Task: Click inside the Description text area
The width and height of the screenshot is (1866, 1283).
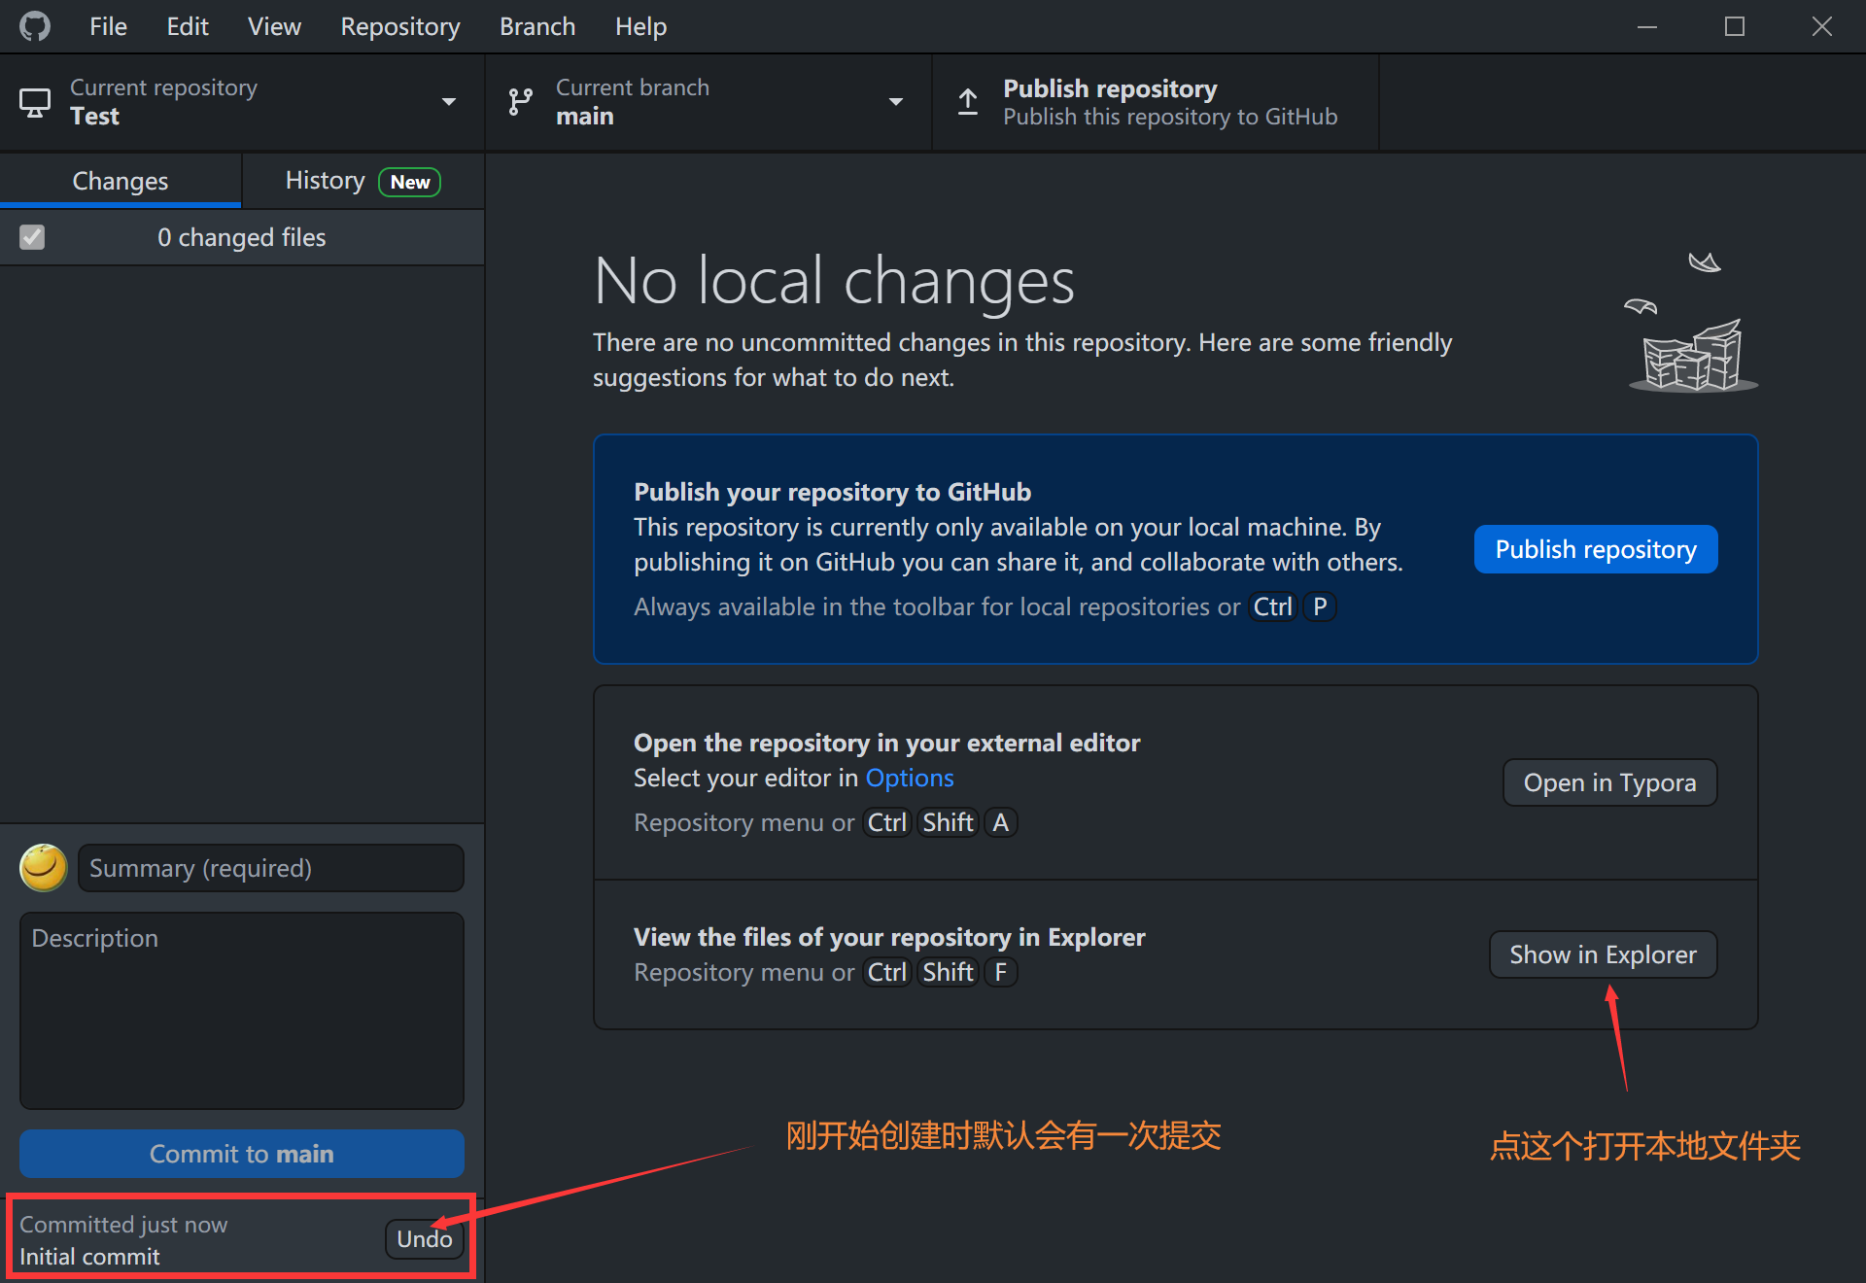Action: tap(242, 1011)
